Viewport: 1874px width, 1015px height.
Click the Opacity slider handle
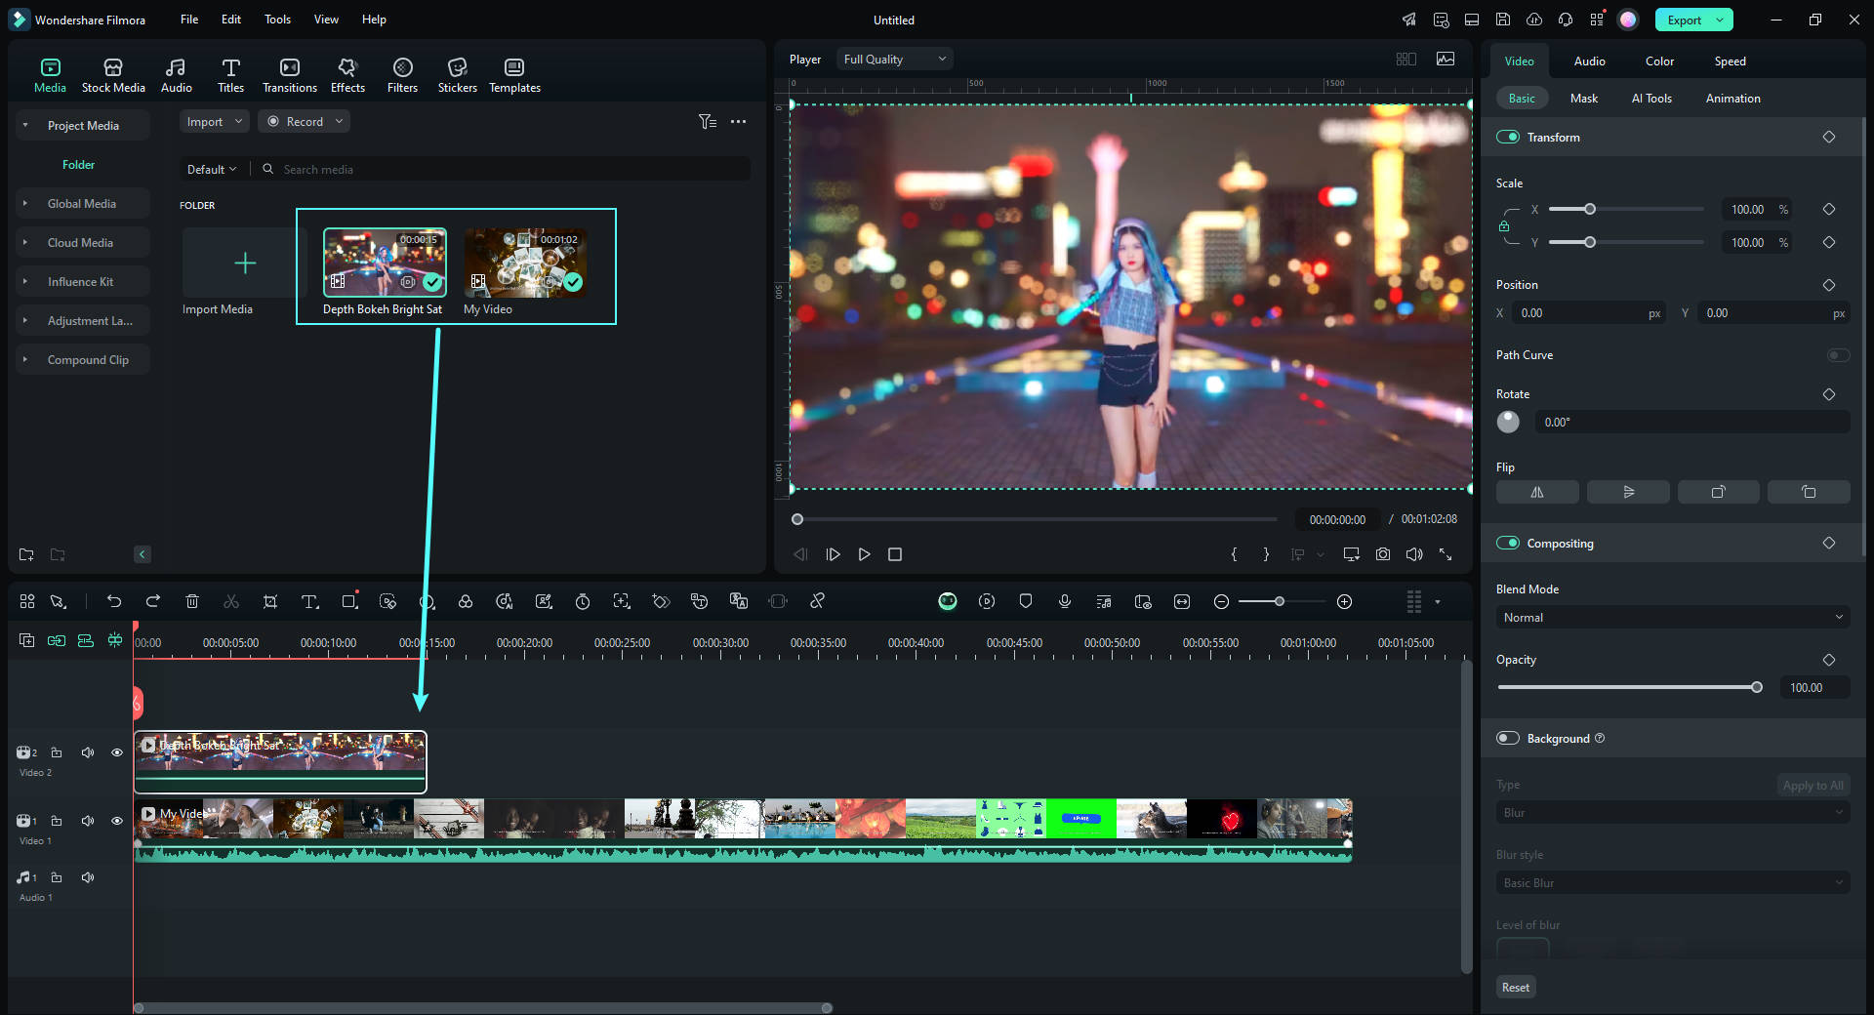click(x=1757, y=688)
